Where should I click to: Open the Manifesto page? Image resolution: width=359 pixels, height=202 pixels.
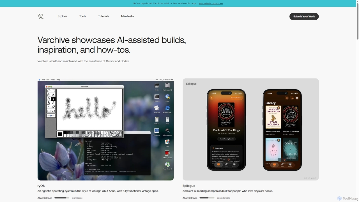pos(127,16)
